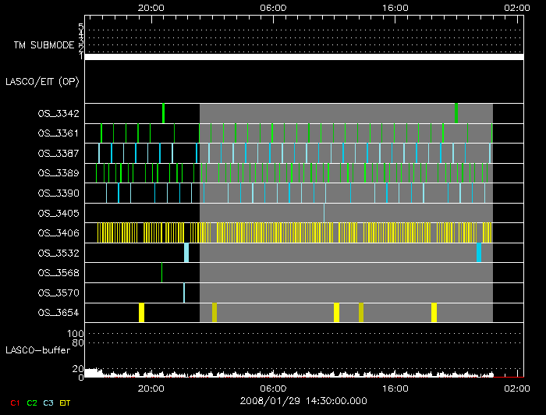
Task: Select the single marker in OS_3568 row
Action: click(x=161, y=272)
